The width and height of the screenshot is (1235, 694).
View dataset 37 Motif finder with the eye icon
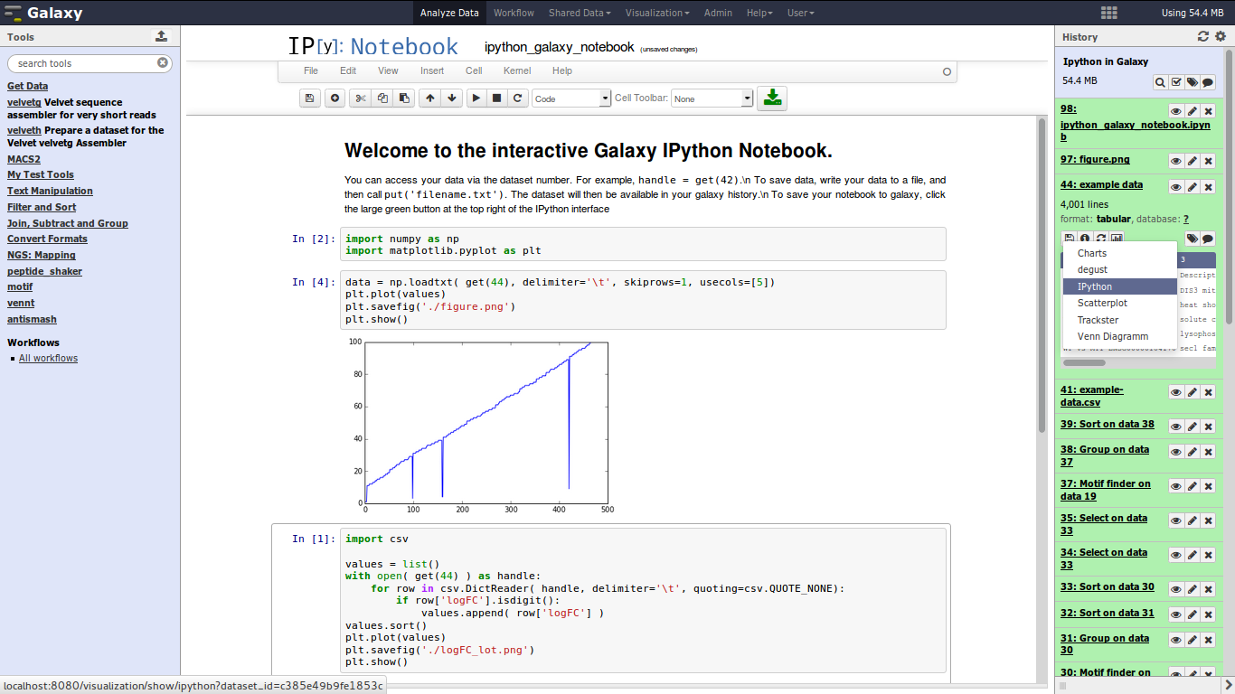click(x=1176, y=486)
